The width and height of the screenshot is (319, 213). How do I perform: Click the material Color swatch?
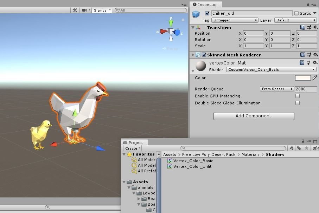point(303,78)
